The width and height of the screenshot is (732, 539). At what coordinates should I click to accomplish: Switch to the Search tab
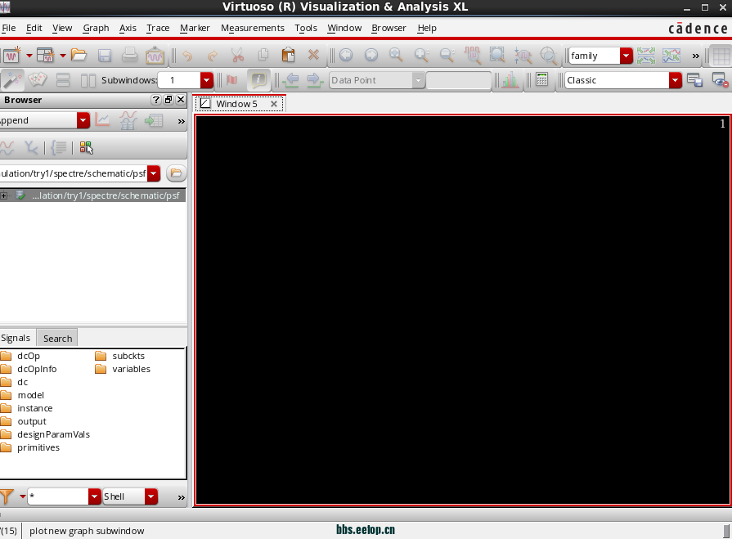(x=57, y=339)
